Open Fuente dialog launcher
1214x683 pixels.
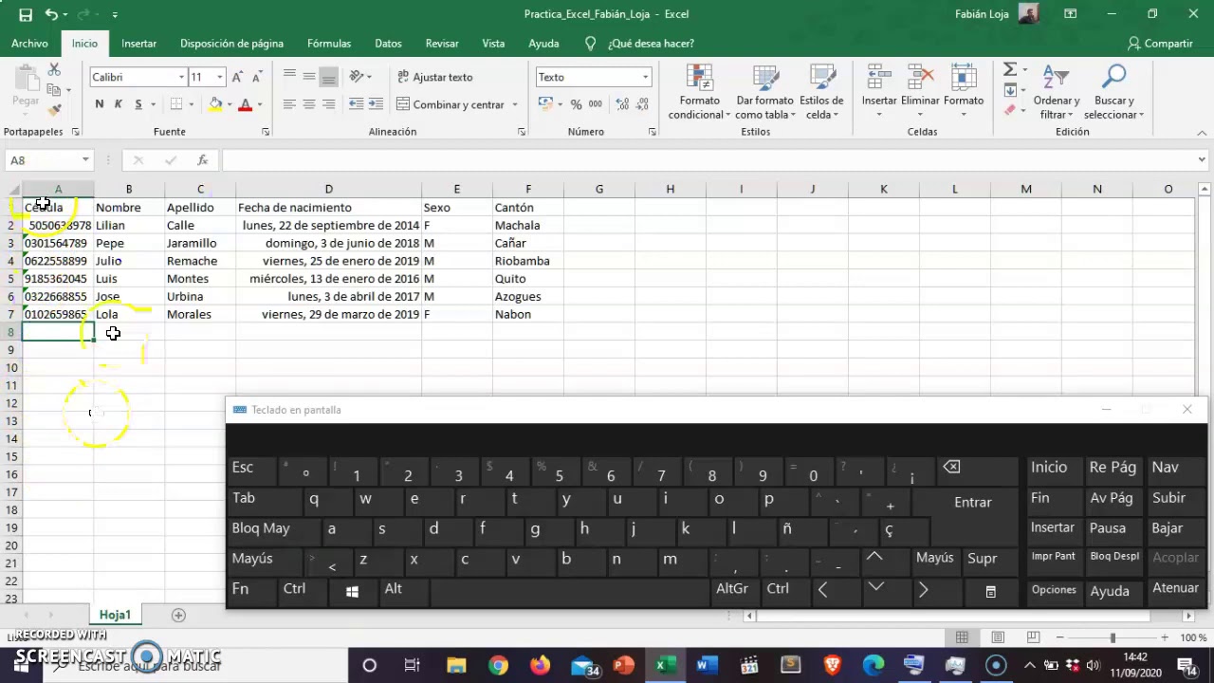pos(266,132)
